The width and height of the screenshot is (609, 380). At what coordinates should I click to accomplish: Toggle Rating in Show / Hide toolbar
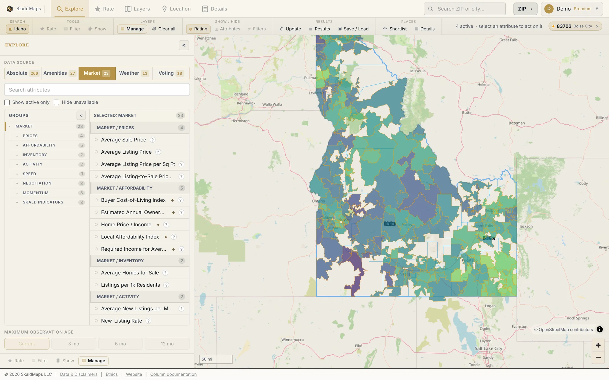click(x=198, y=29)
